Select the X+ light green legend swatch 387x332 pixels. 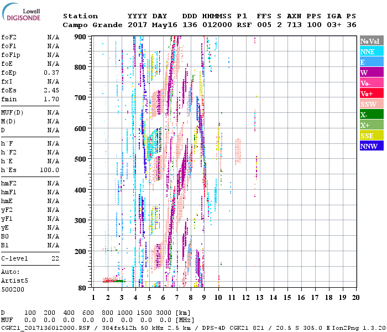[x=372, y=124]
